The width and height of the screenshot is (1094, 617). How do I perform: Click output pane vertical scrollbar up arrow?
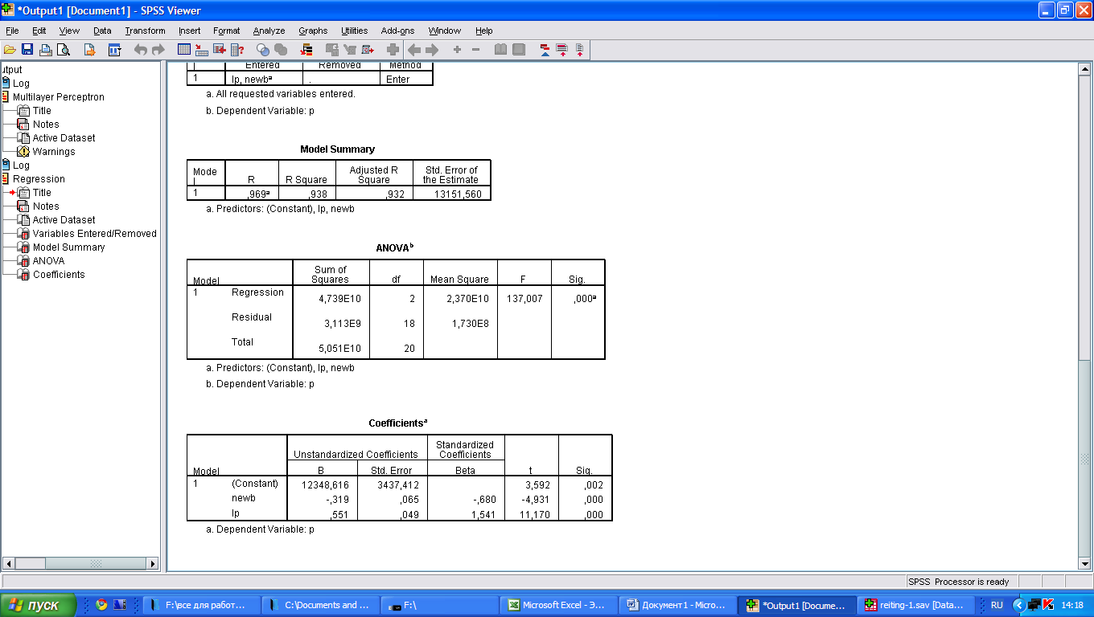pyautogui.click(x=1084, y=69)
